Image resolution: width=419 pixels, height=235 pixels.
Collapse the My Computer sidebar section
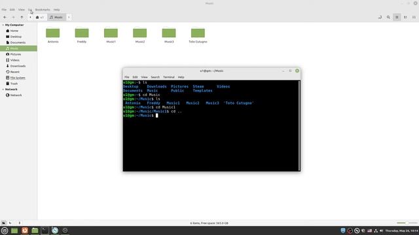(x=3, y=25)
